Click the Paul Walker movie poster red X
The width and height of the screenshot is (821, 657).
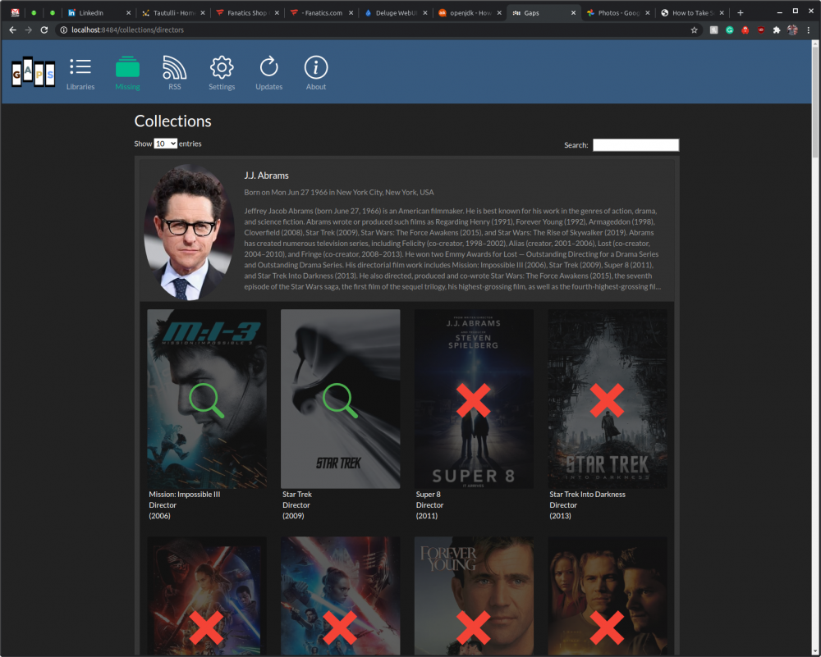607,627
